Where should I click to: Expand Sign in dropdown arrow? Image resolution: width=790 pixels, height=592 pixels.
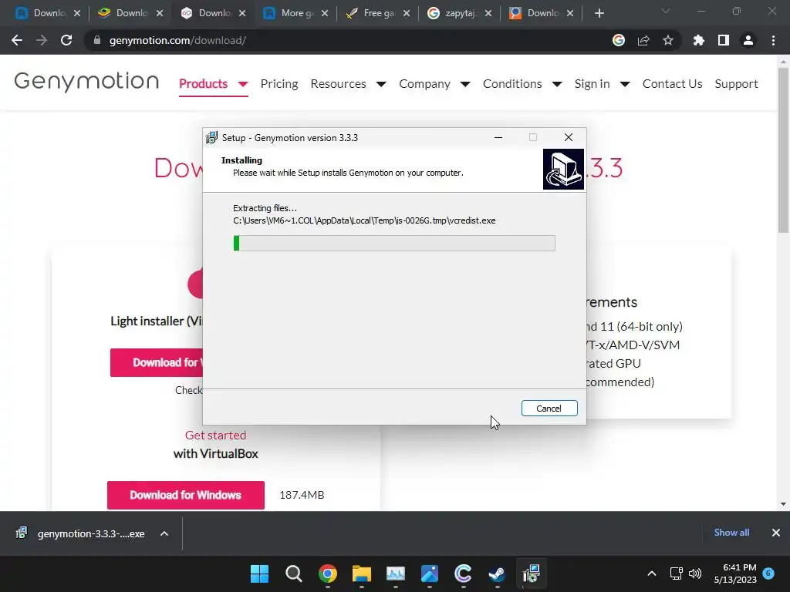coord(625,84)
